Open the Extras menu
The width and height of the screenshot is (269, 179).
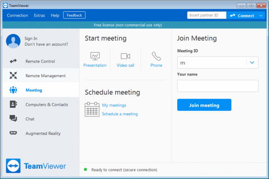[x=39, y=15]
